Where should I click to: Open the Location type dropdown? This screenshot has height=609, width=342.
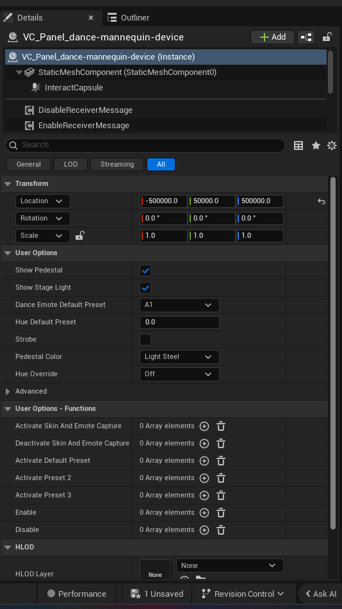42,201
